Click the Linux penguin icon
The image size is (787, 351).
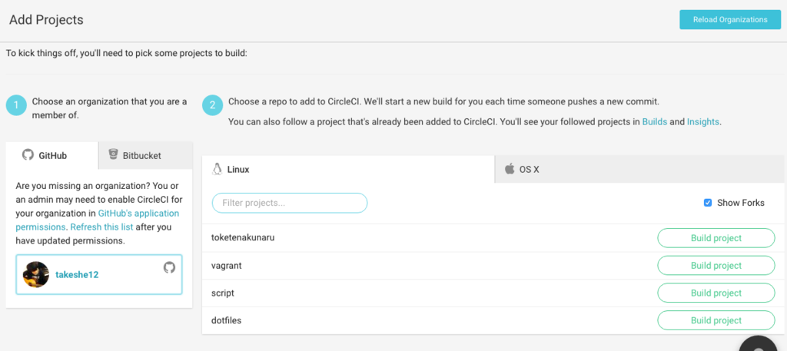[x=218, y=169]
